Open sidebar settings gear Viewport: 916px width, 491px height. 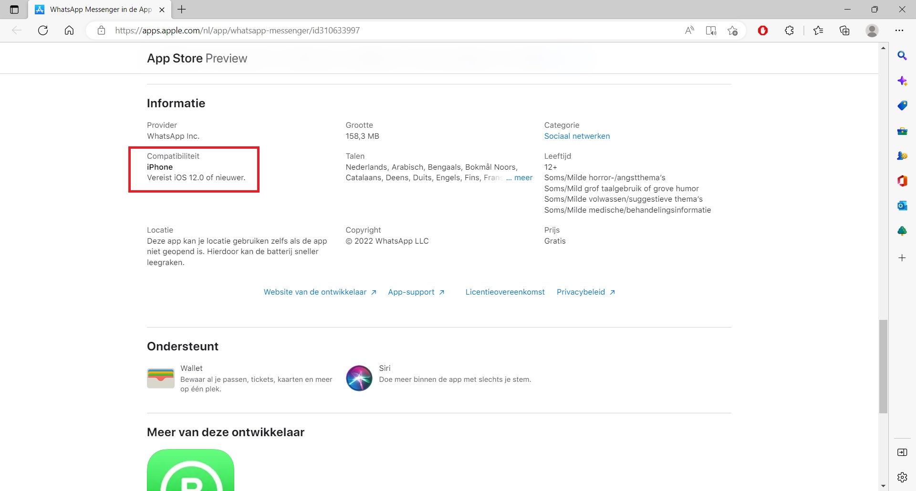902,477
